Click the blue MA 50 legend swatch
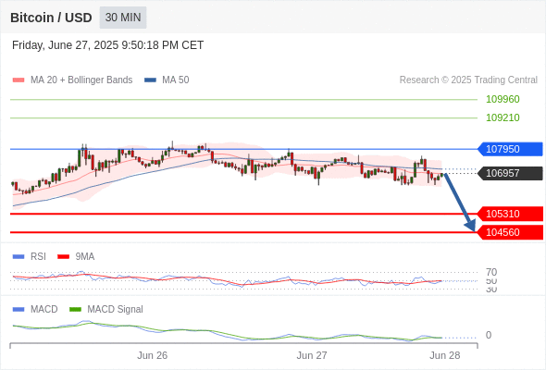The width and height of the screenshot is (546, 370). pos(150,80)
